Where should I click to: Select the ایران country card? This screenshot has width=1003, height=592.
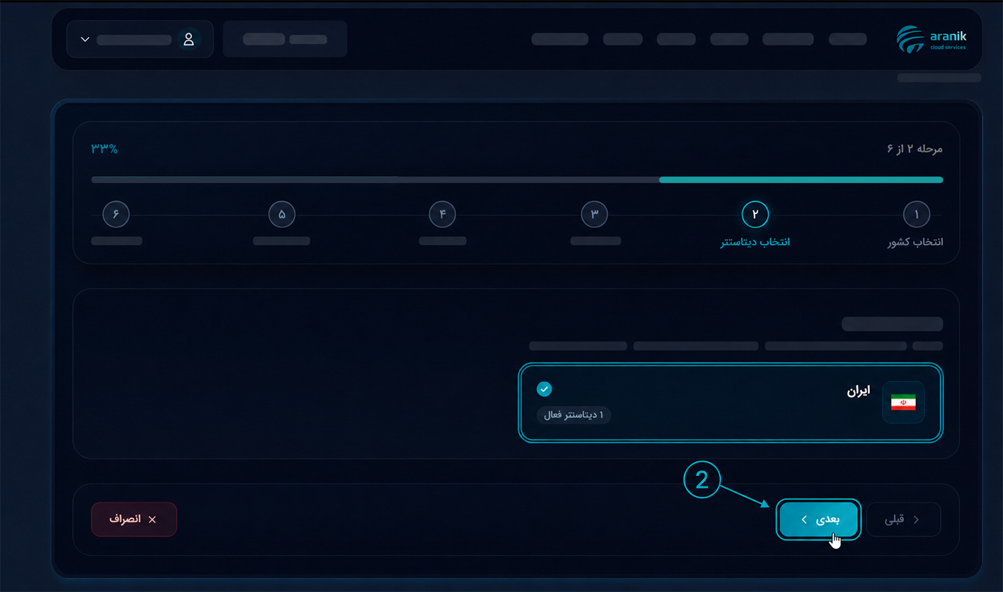[x=731, y=403]
